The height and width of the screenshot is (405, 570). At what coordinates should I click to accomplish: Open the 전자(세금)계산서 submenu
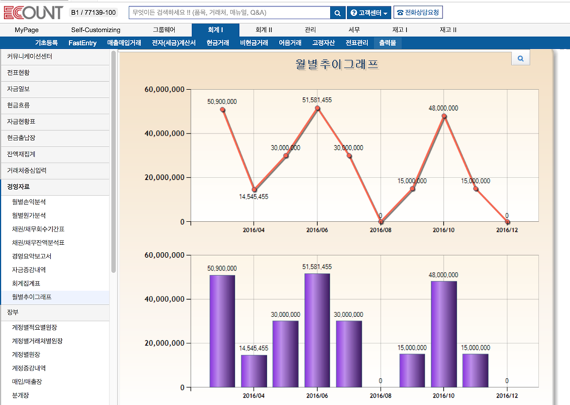(173, 43)
